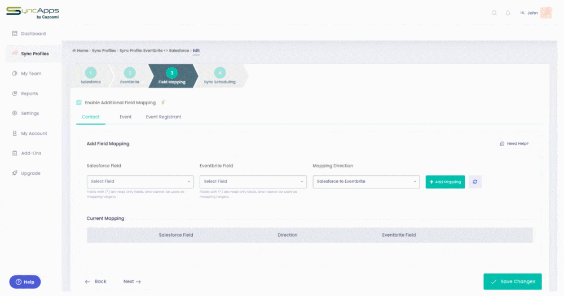Click the refresh fields icon button

click(x=475, y=182)
